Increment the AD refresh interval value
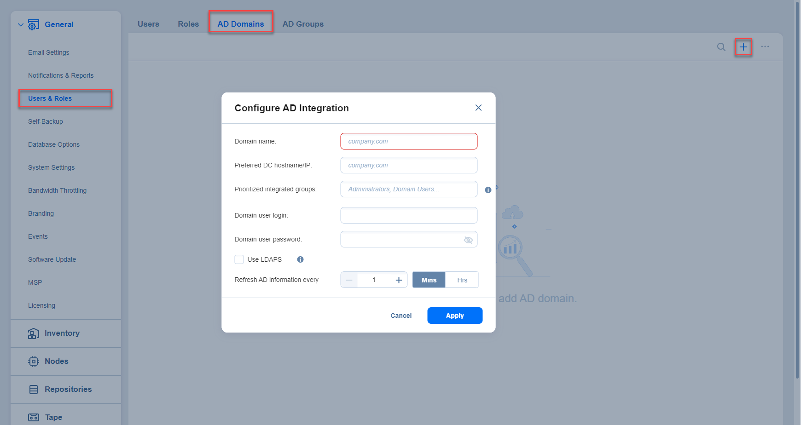 [399, 280]
